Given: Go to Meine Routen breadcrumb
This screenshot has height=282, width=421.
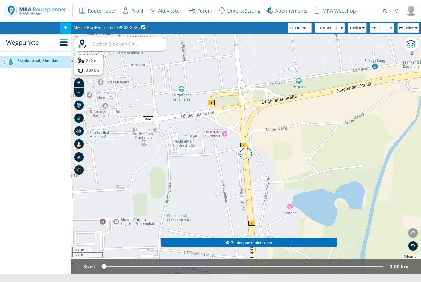Looking at the screenshot, I should [87, 27].
